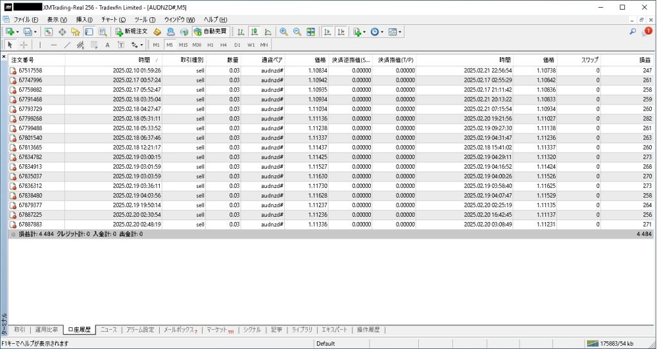Select the crosshair cursor tool
Image resolution: width=657 pixels, height=349 pixels.
click(24, 45)
